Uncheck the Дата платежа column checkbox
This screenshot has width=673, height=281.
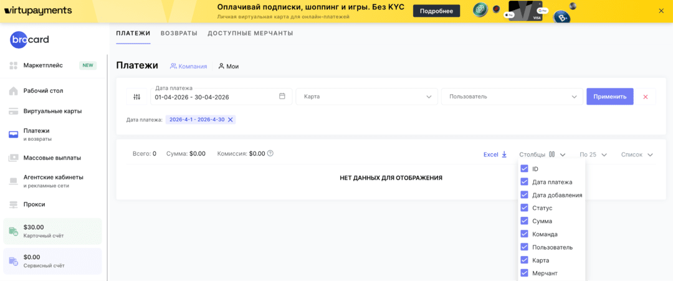524,182
